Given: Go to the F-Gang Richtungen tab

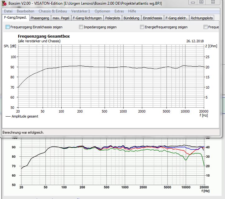Looking at the screenshot, I should coord(87,18).
